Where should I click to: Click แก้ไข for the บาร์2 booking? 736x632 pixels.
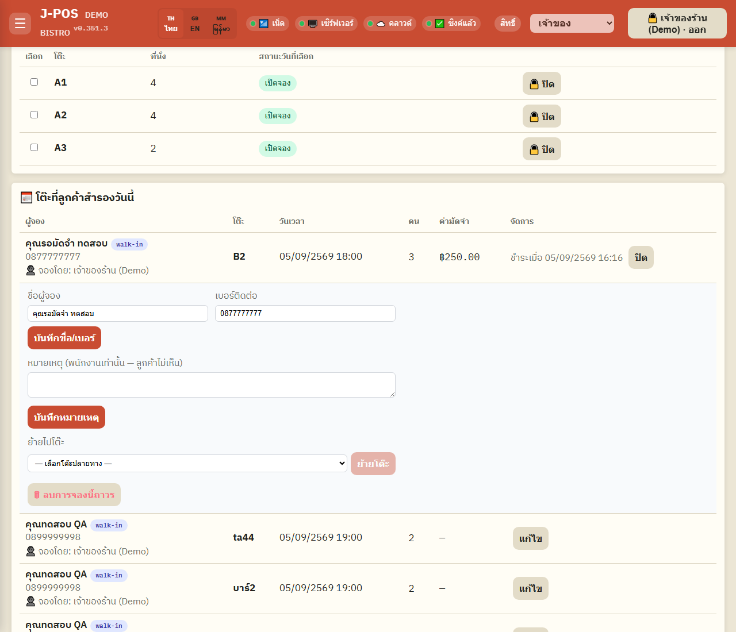[x=531, y=588]
